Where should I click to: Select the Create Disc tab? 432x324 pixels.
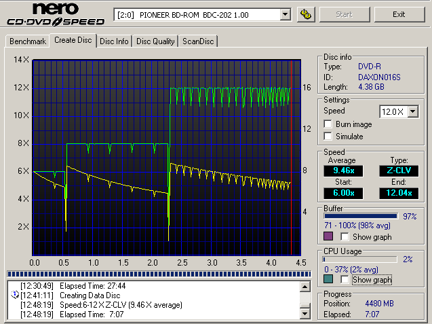click(x=73, y=41)
